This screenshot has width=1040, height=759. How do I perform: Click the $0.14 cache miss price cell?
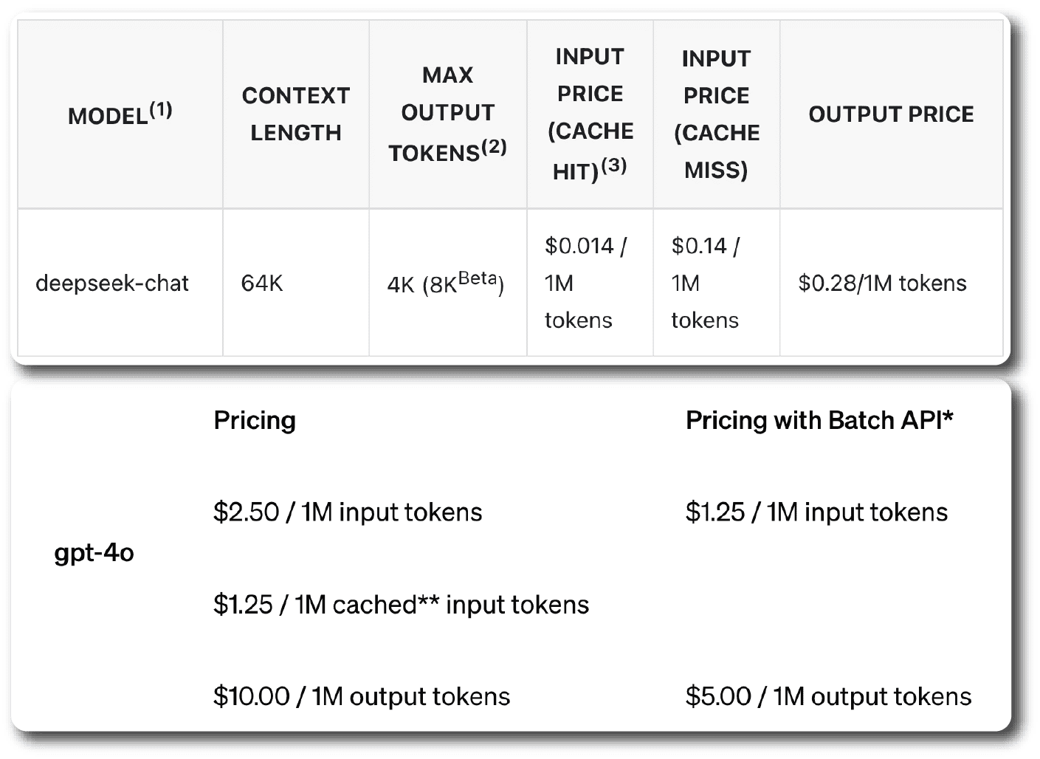click(705, 283)
